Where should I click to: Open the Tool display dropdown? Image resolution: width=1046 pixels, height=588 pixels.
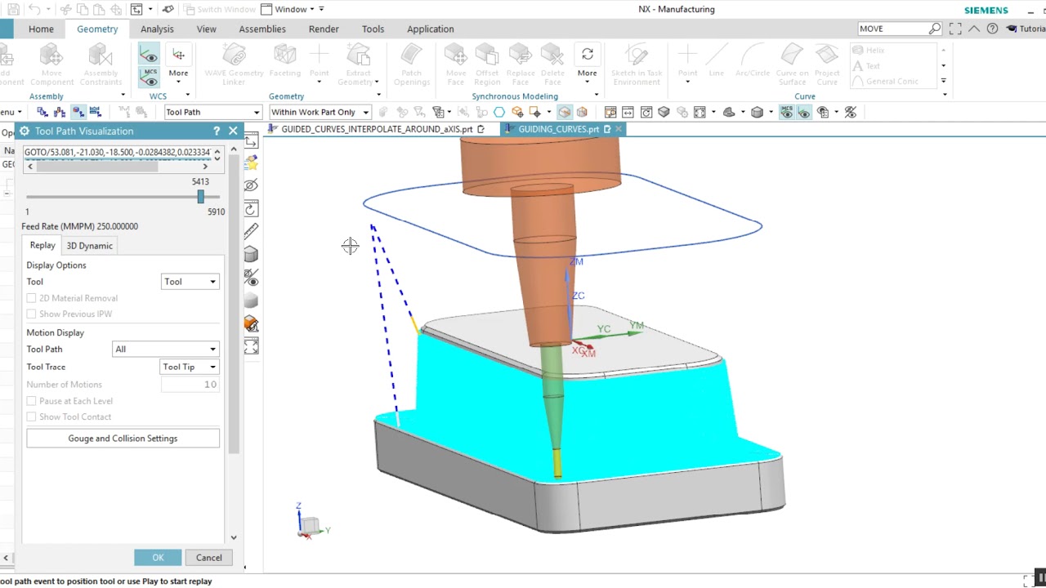(190, 282)
